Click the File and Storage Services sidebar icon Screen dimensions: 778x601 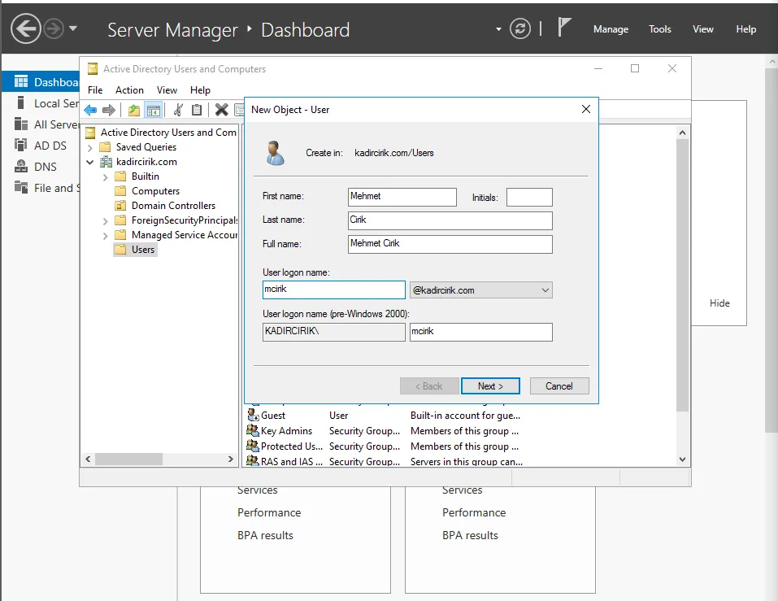pos(21,187)
